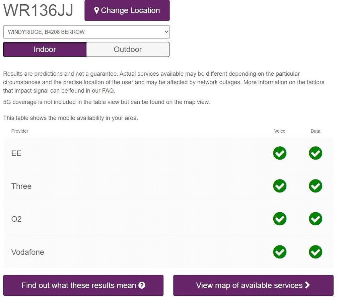Viewport: 343px width, 301px height.
Task: Open the WINDYRIDGE address dropdown
Action: point(86,32)
